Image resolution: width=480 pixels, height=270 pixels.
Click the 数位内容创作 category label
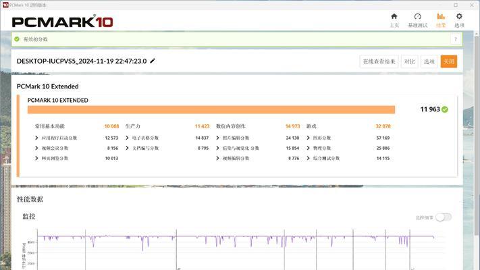click(231, 126)
